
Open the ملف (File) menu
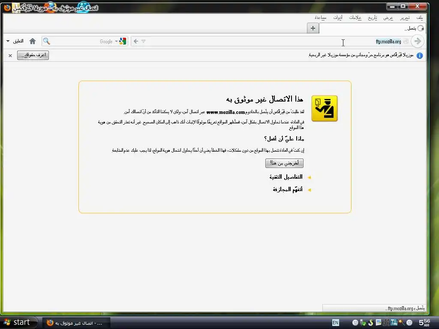point(419,18)
